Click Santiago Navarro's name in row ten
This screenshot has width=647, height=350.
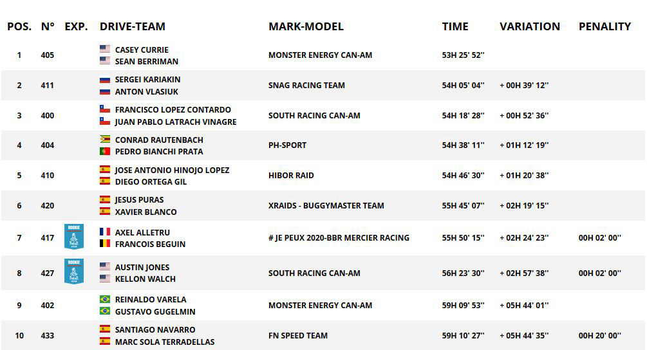(x=155, y=330)
